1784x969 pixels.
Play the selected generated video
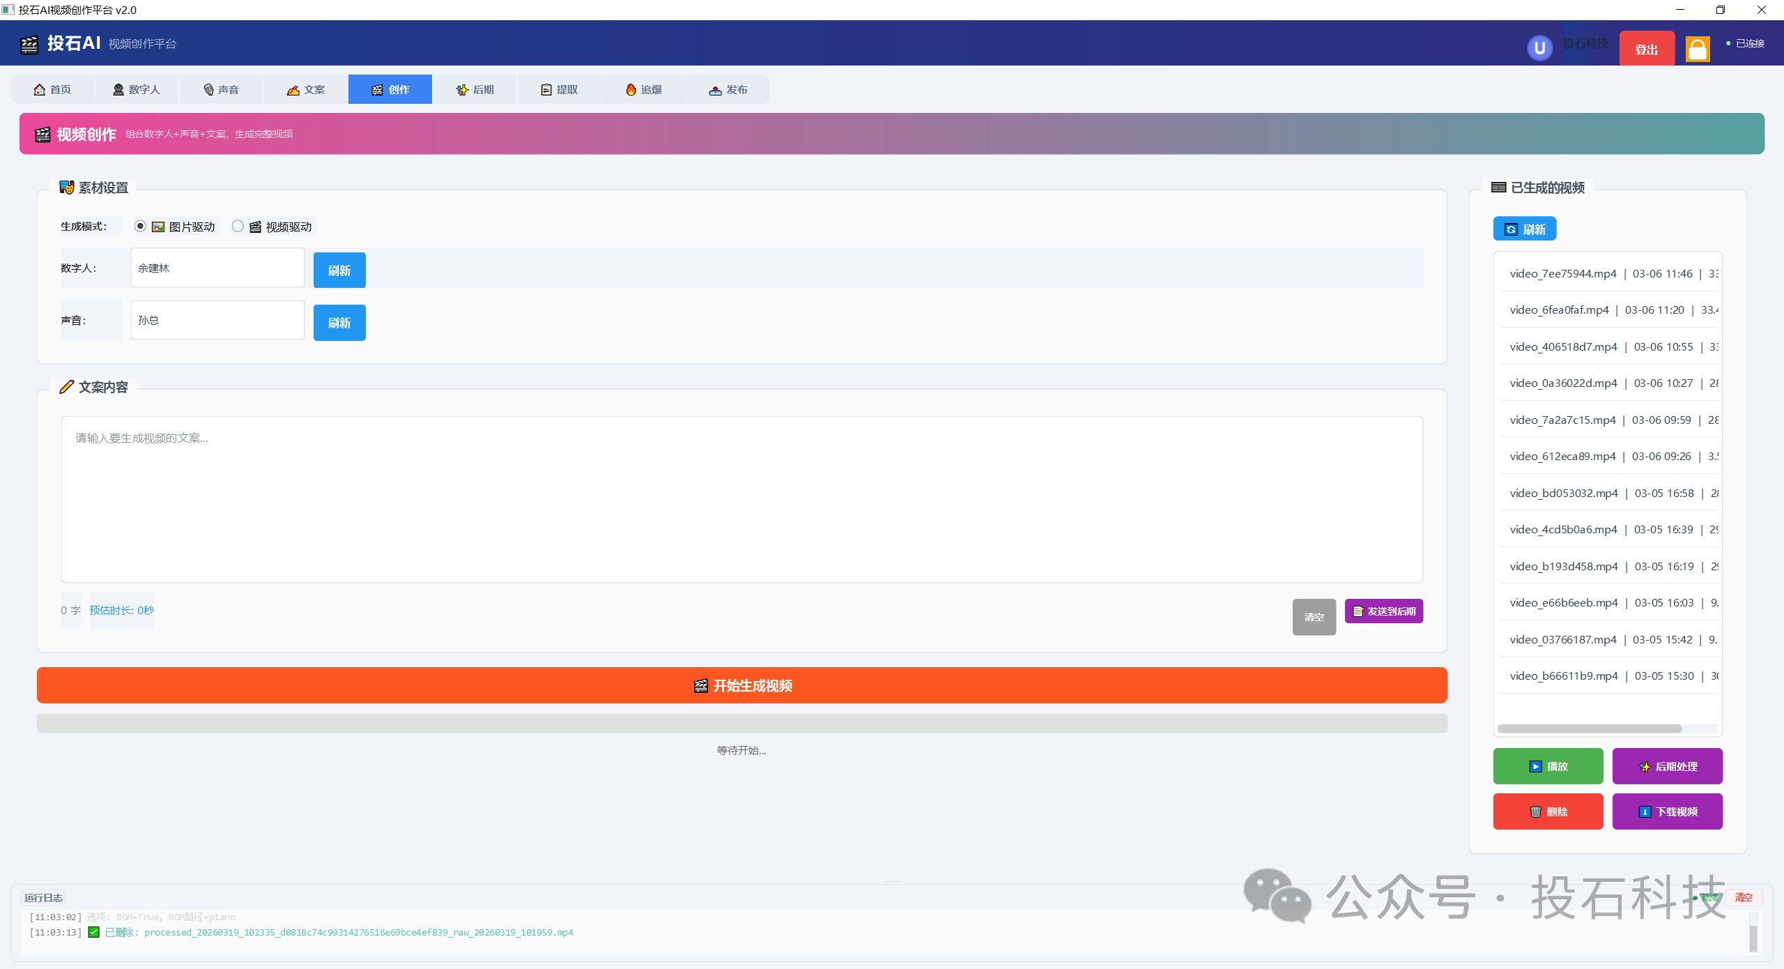(x=1548, y=766)
